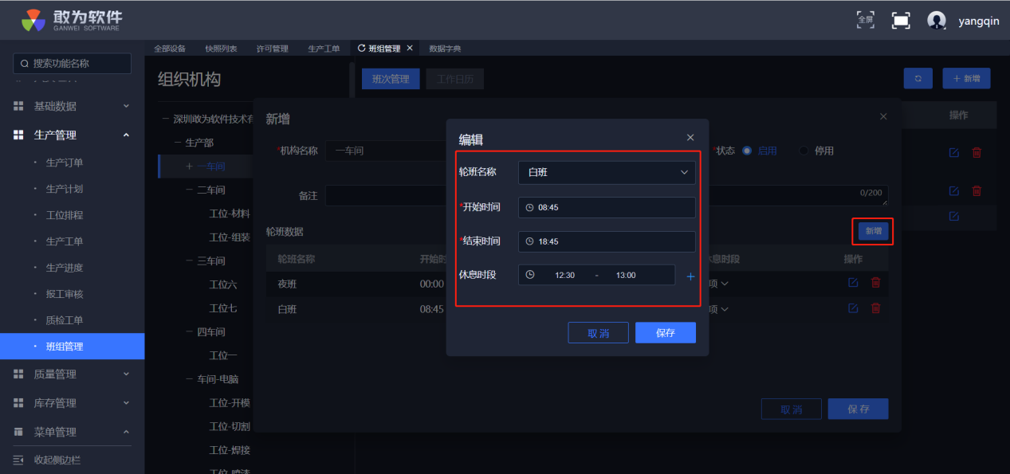The width and height of the screenshot is (1010, 474).
Task: Click the edit icon in the 夜班 row
Action: click(853, 283)
